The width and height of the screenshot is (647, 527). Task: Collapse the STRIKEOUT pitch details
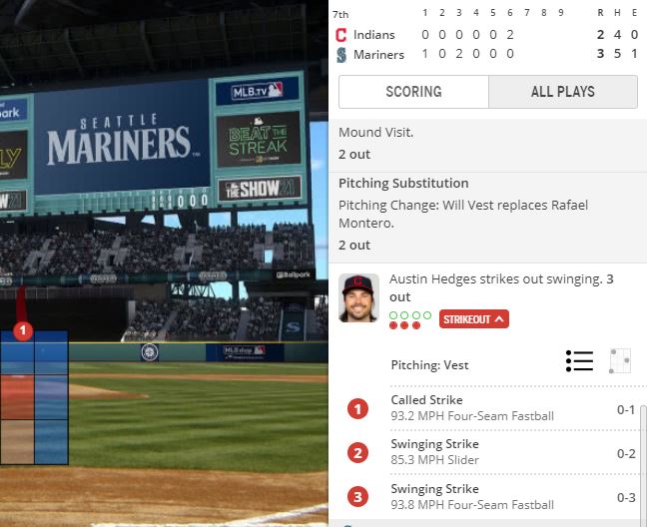(x=474, y=319)
